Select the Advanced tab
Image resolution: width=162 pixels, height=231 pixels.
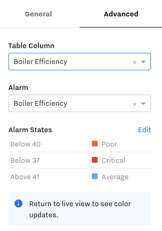121,14
